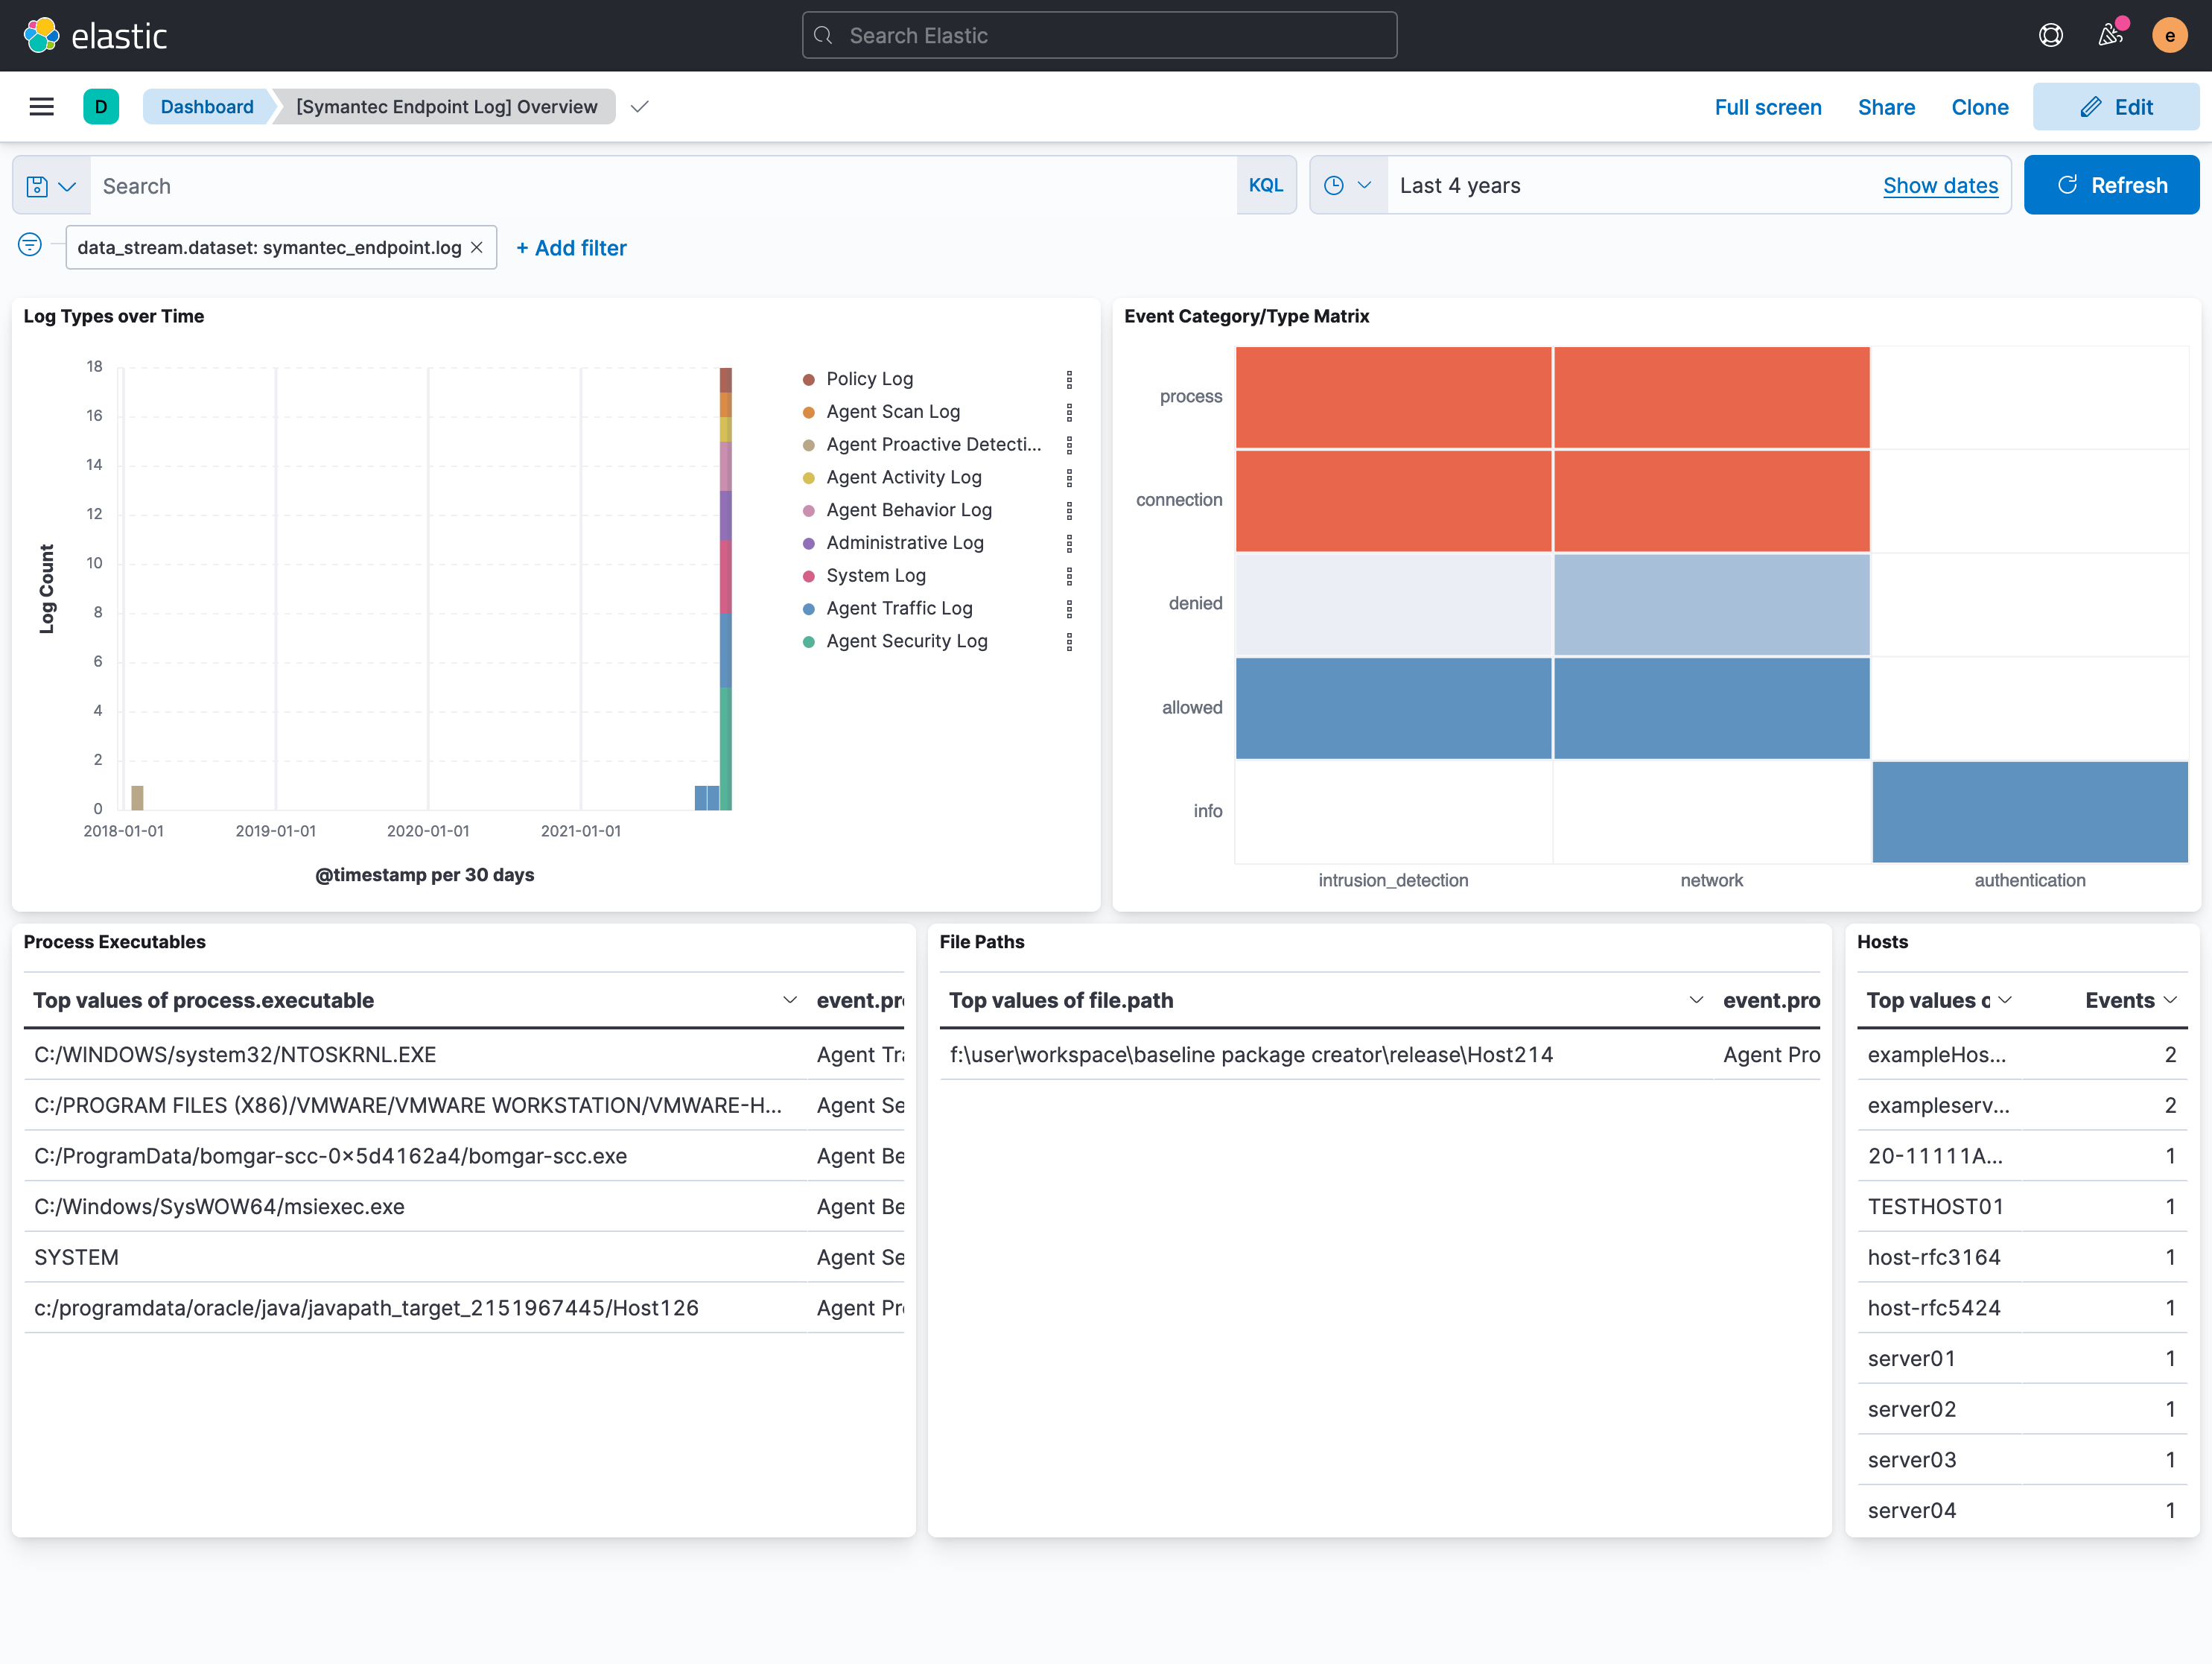Click the authentication info heatmap cell
The image size is (2212, 1664).
click(2029, 811)
